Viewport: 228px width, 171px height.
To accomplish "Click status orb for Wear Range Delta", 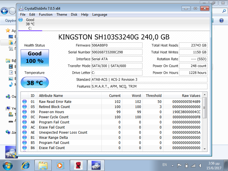I will tap(25, 138).
